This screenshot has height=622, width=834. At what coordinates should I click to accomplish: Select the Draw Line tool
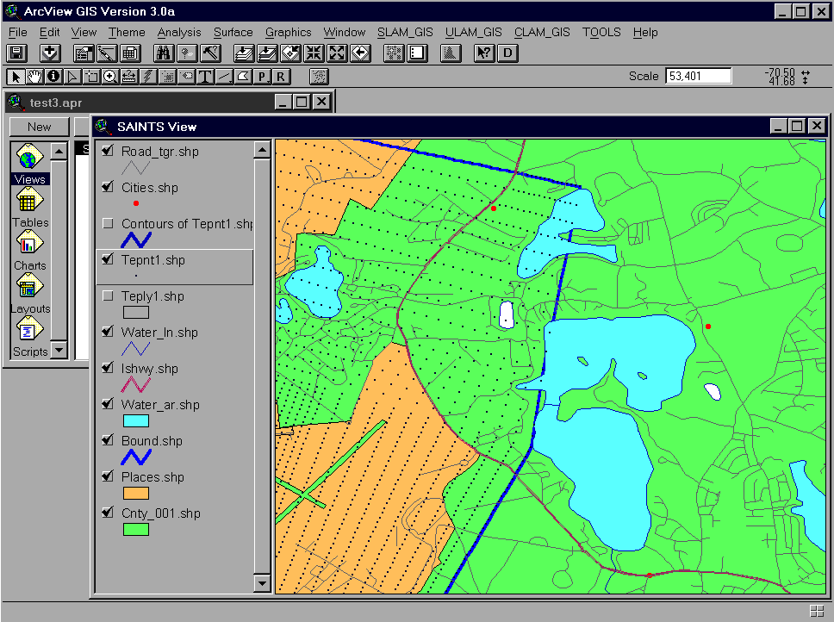(224, 77)
